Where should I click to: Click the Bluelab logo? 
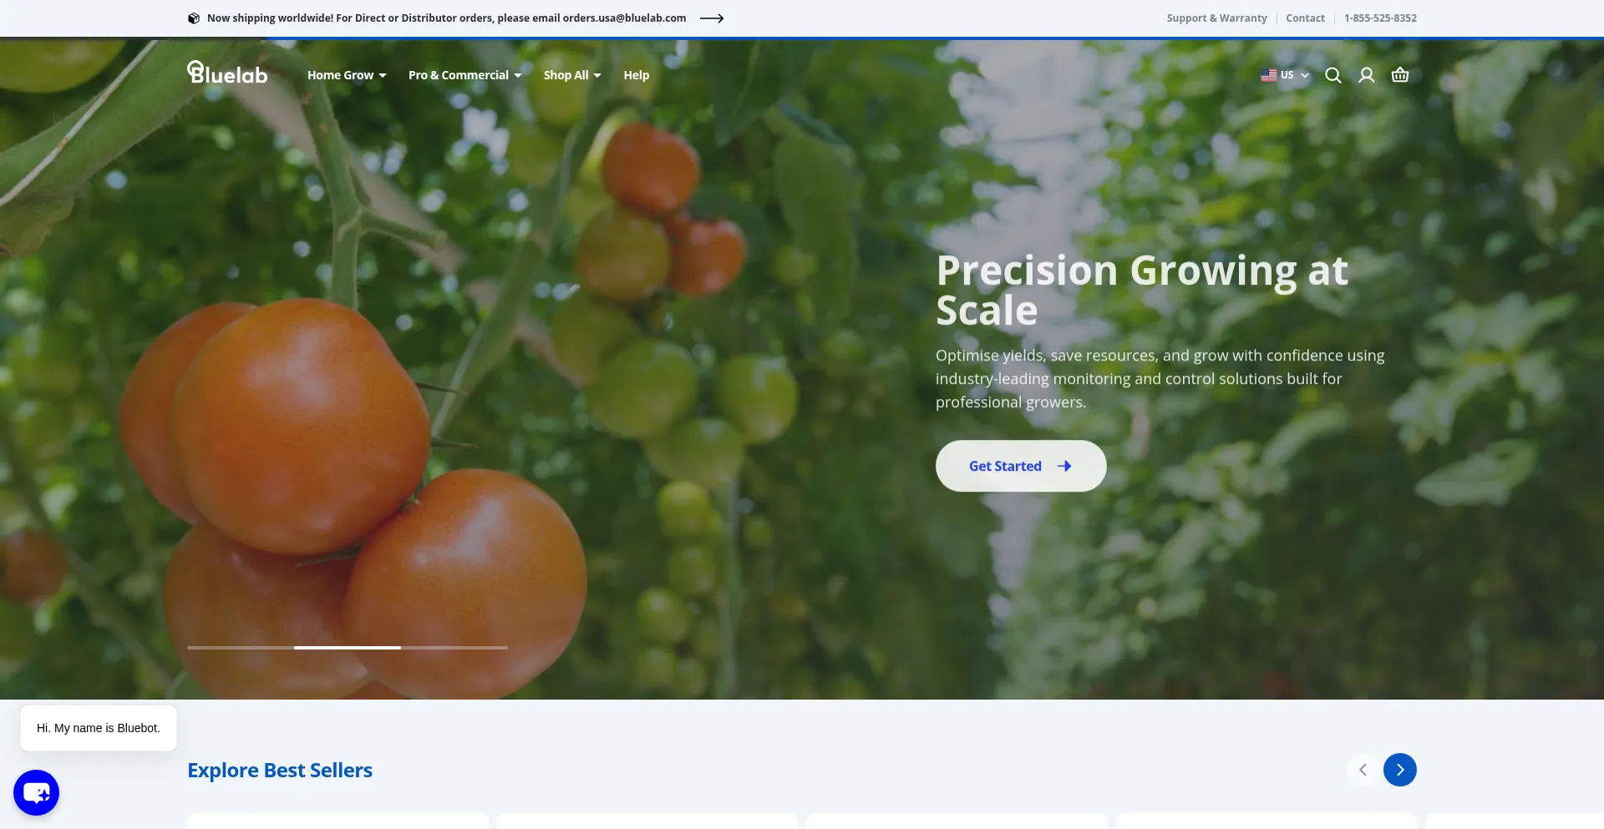[227, 73]
